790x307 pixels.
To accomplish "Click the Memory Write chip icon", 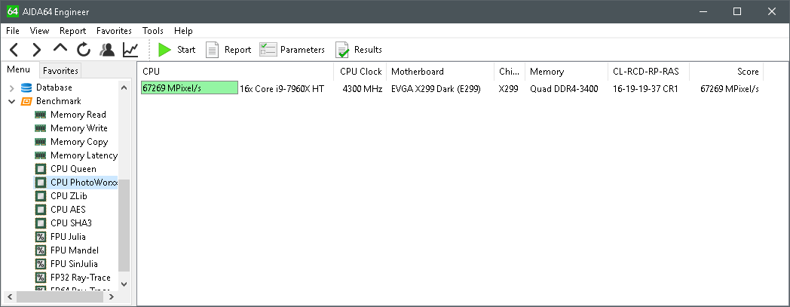I will pos(40,128).
